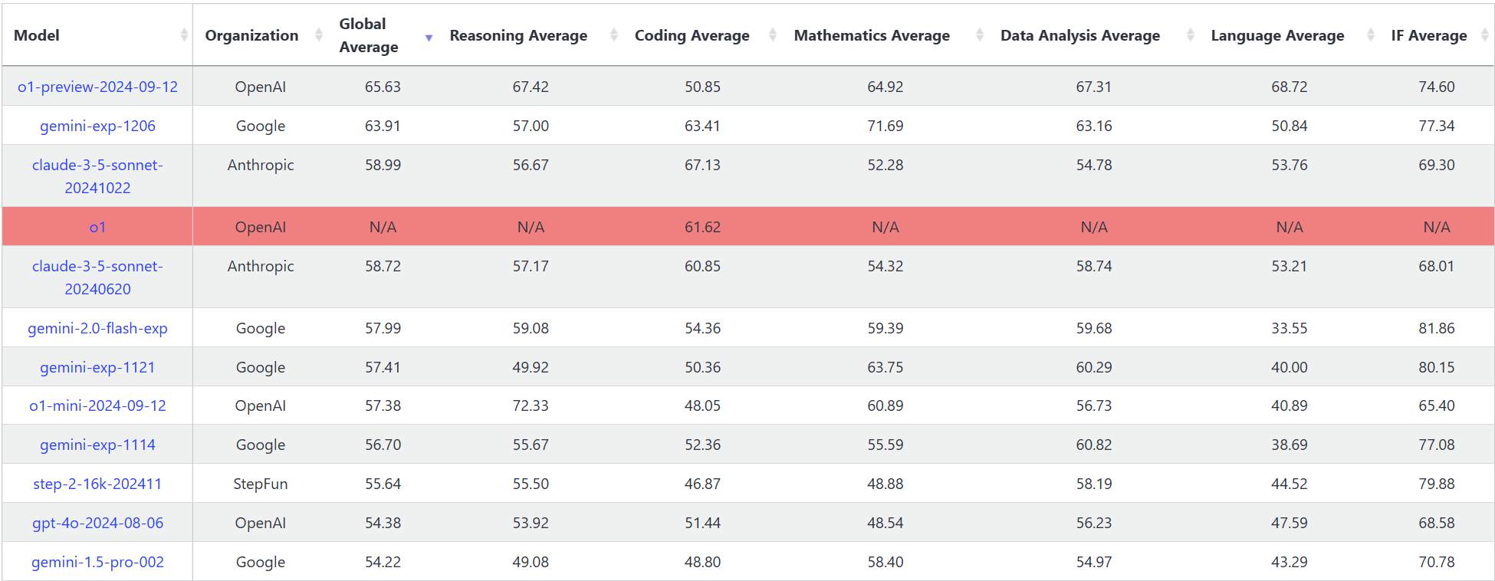Click the sort icon next to Organization
This screenshot has width=1495, height=581.
(x=319, y=35)
